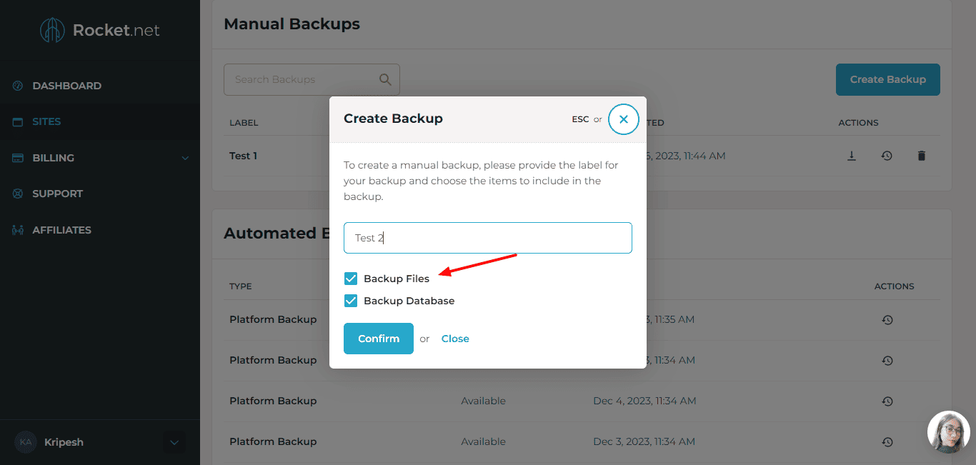Expand the Billing submenu chevron
Image resolution: width=976 pixels, height=465 pixels.
(185, 158)
